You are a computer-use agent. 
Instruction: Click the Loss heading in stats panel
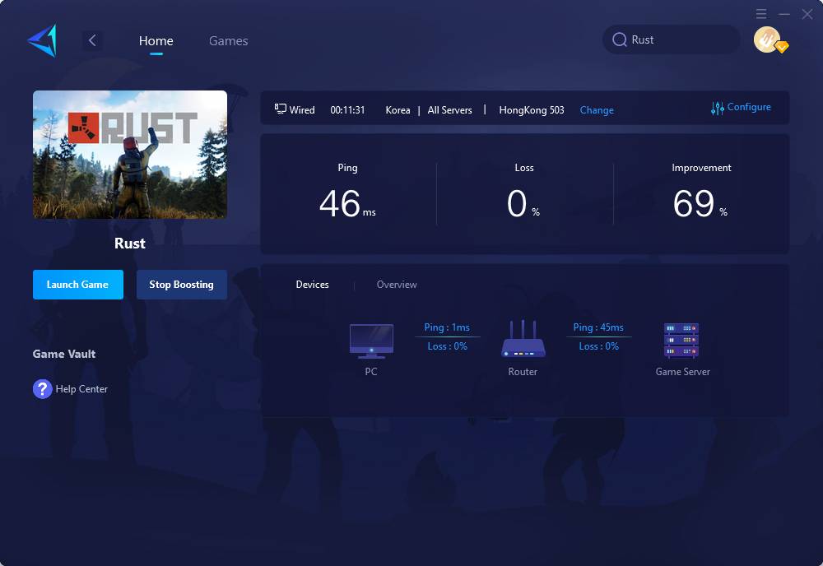click(x=523, y=168)
